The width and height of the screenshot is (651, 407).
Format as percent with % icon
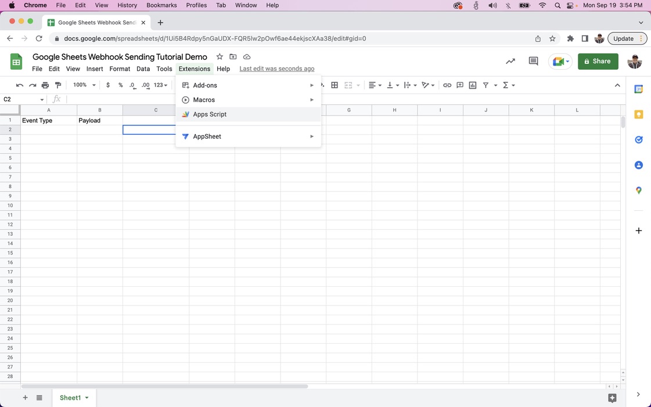tap(120, 85)
